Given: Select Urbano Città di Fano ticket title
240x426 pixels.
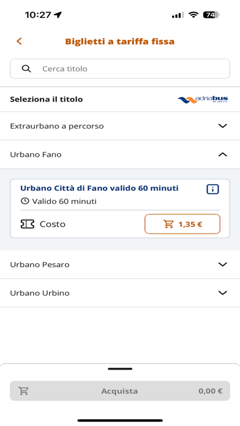Looking at the screenshot, I should coord(99,188).
